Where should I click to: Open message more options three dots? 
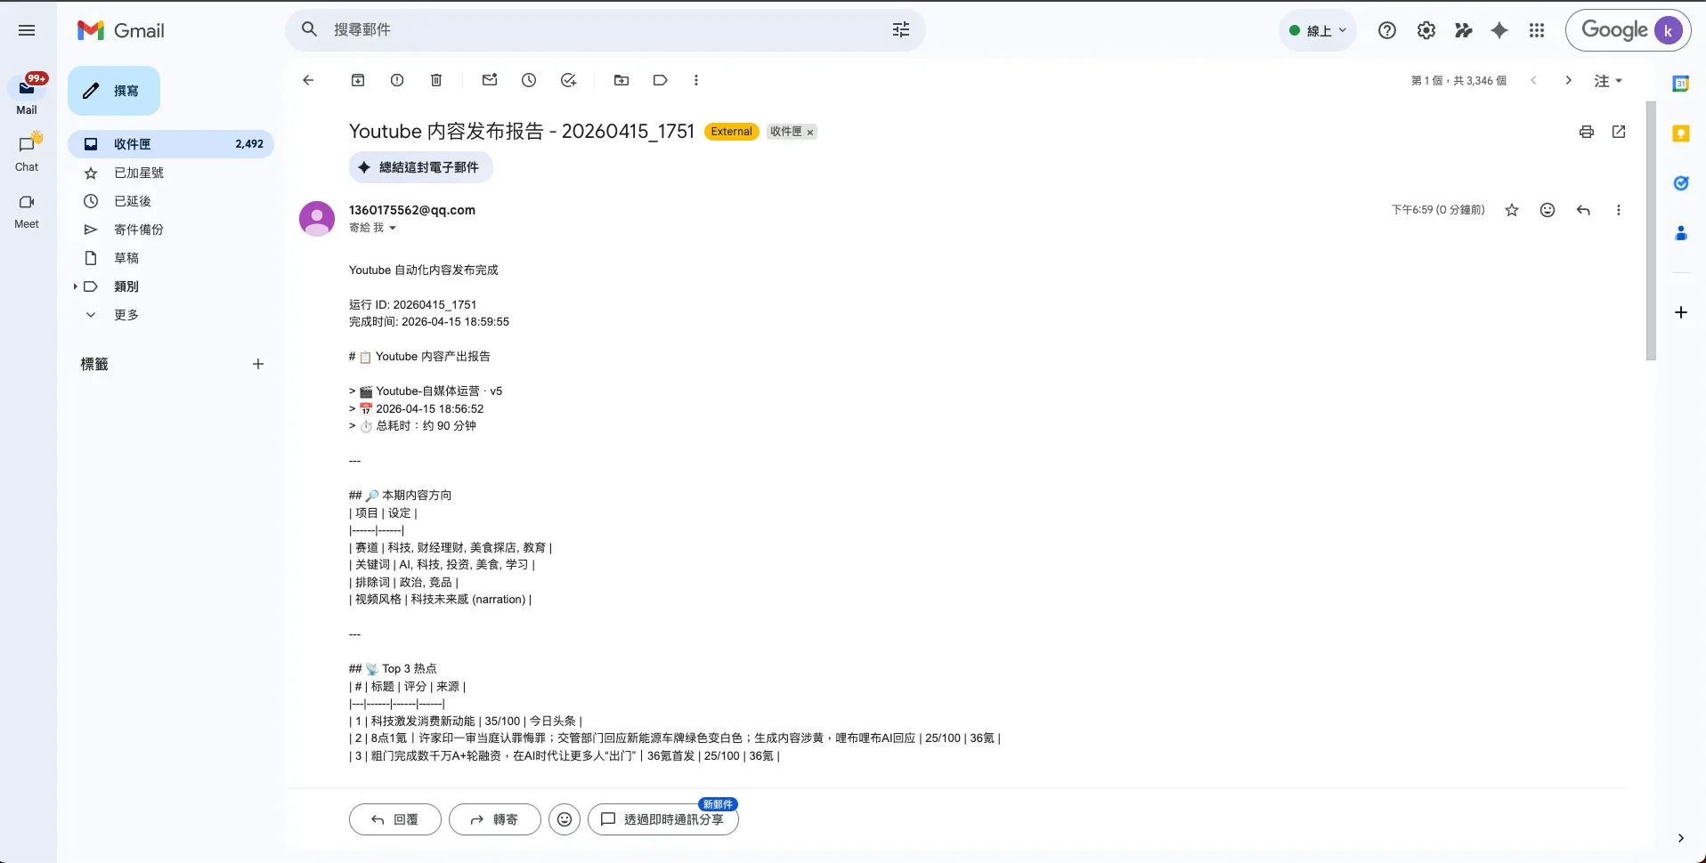1619,210
